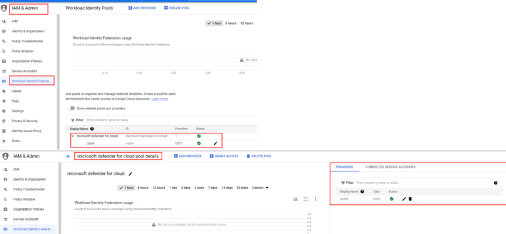Select the 12 hours range on the Workload Identity Pools page

(x=247, y=23)
